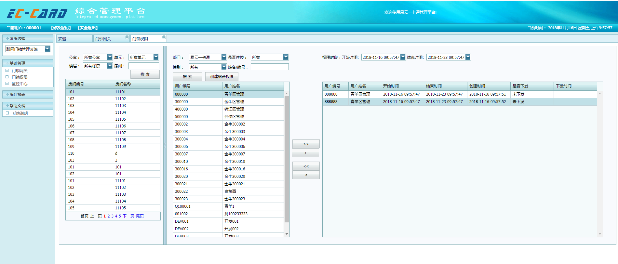
Task: Click the << remove all button
Action: pos(306,166)
